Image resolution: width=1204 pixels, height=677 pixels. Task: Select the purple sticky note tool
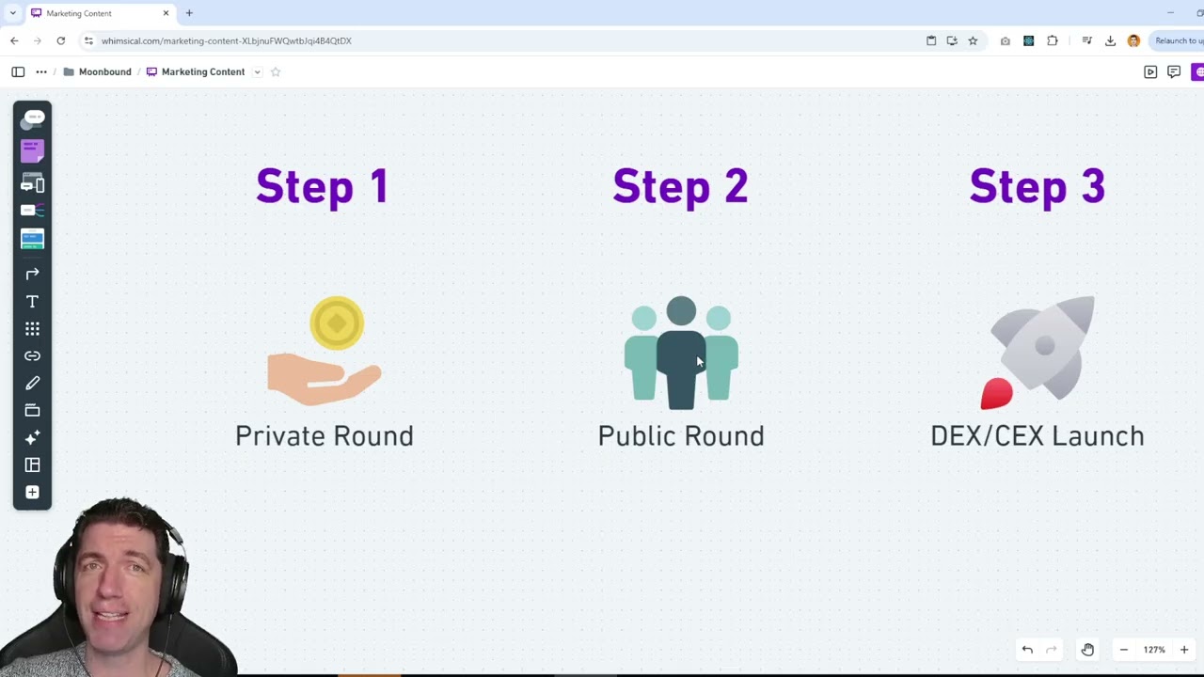tap(33, 150)
